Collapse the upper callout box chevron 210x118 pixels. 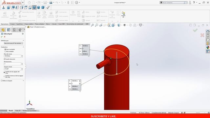pyautogui.click(x=89, y=56)
